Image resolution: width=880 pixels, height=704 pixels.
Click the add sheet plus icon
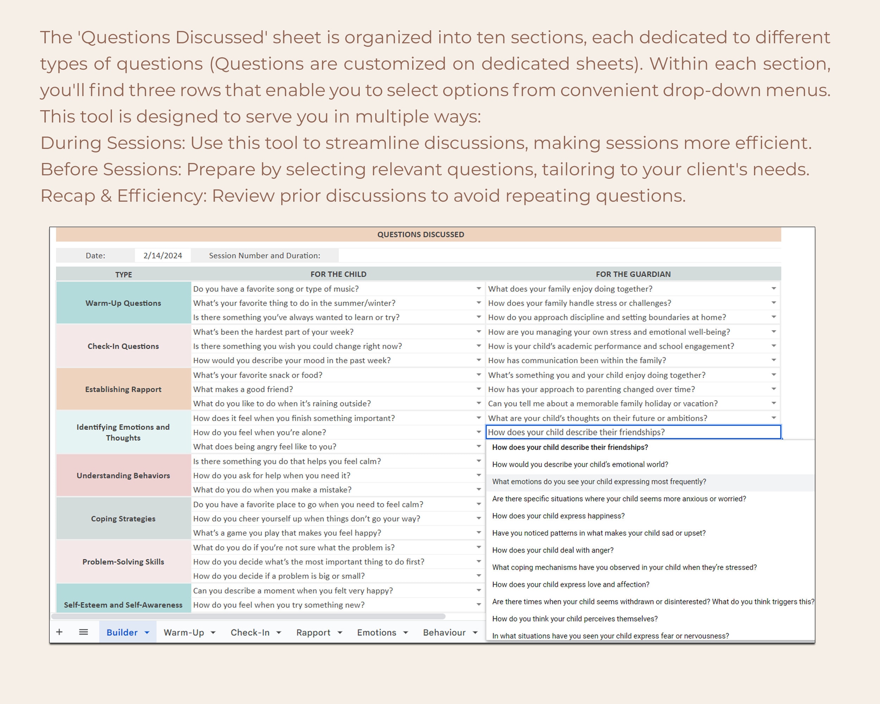pyautogui.click(x=59, y=632)
